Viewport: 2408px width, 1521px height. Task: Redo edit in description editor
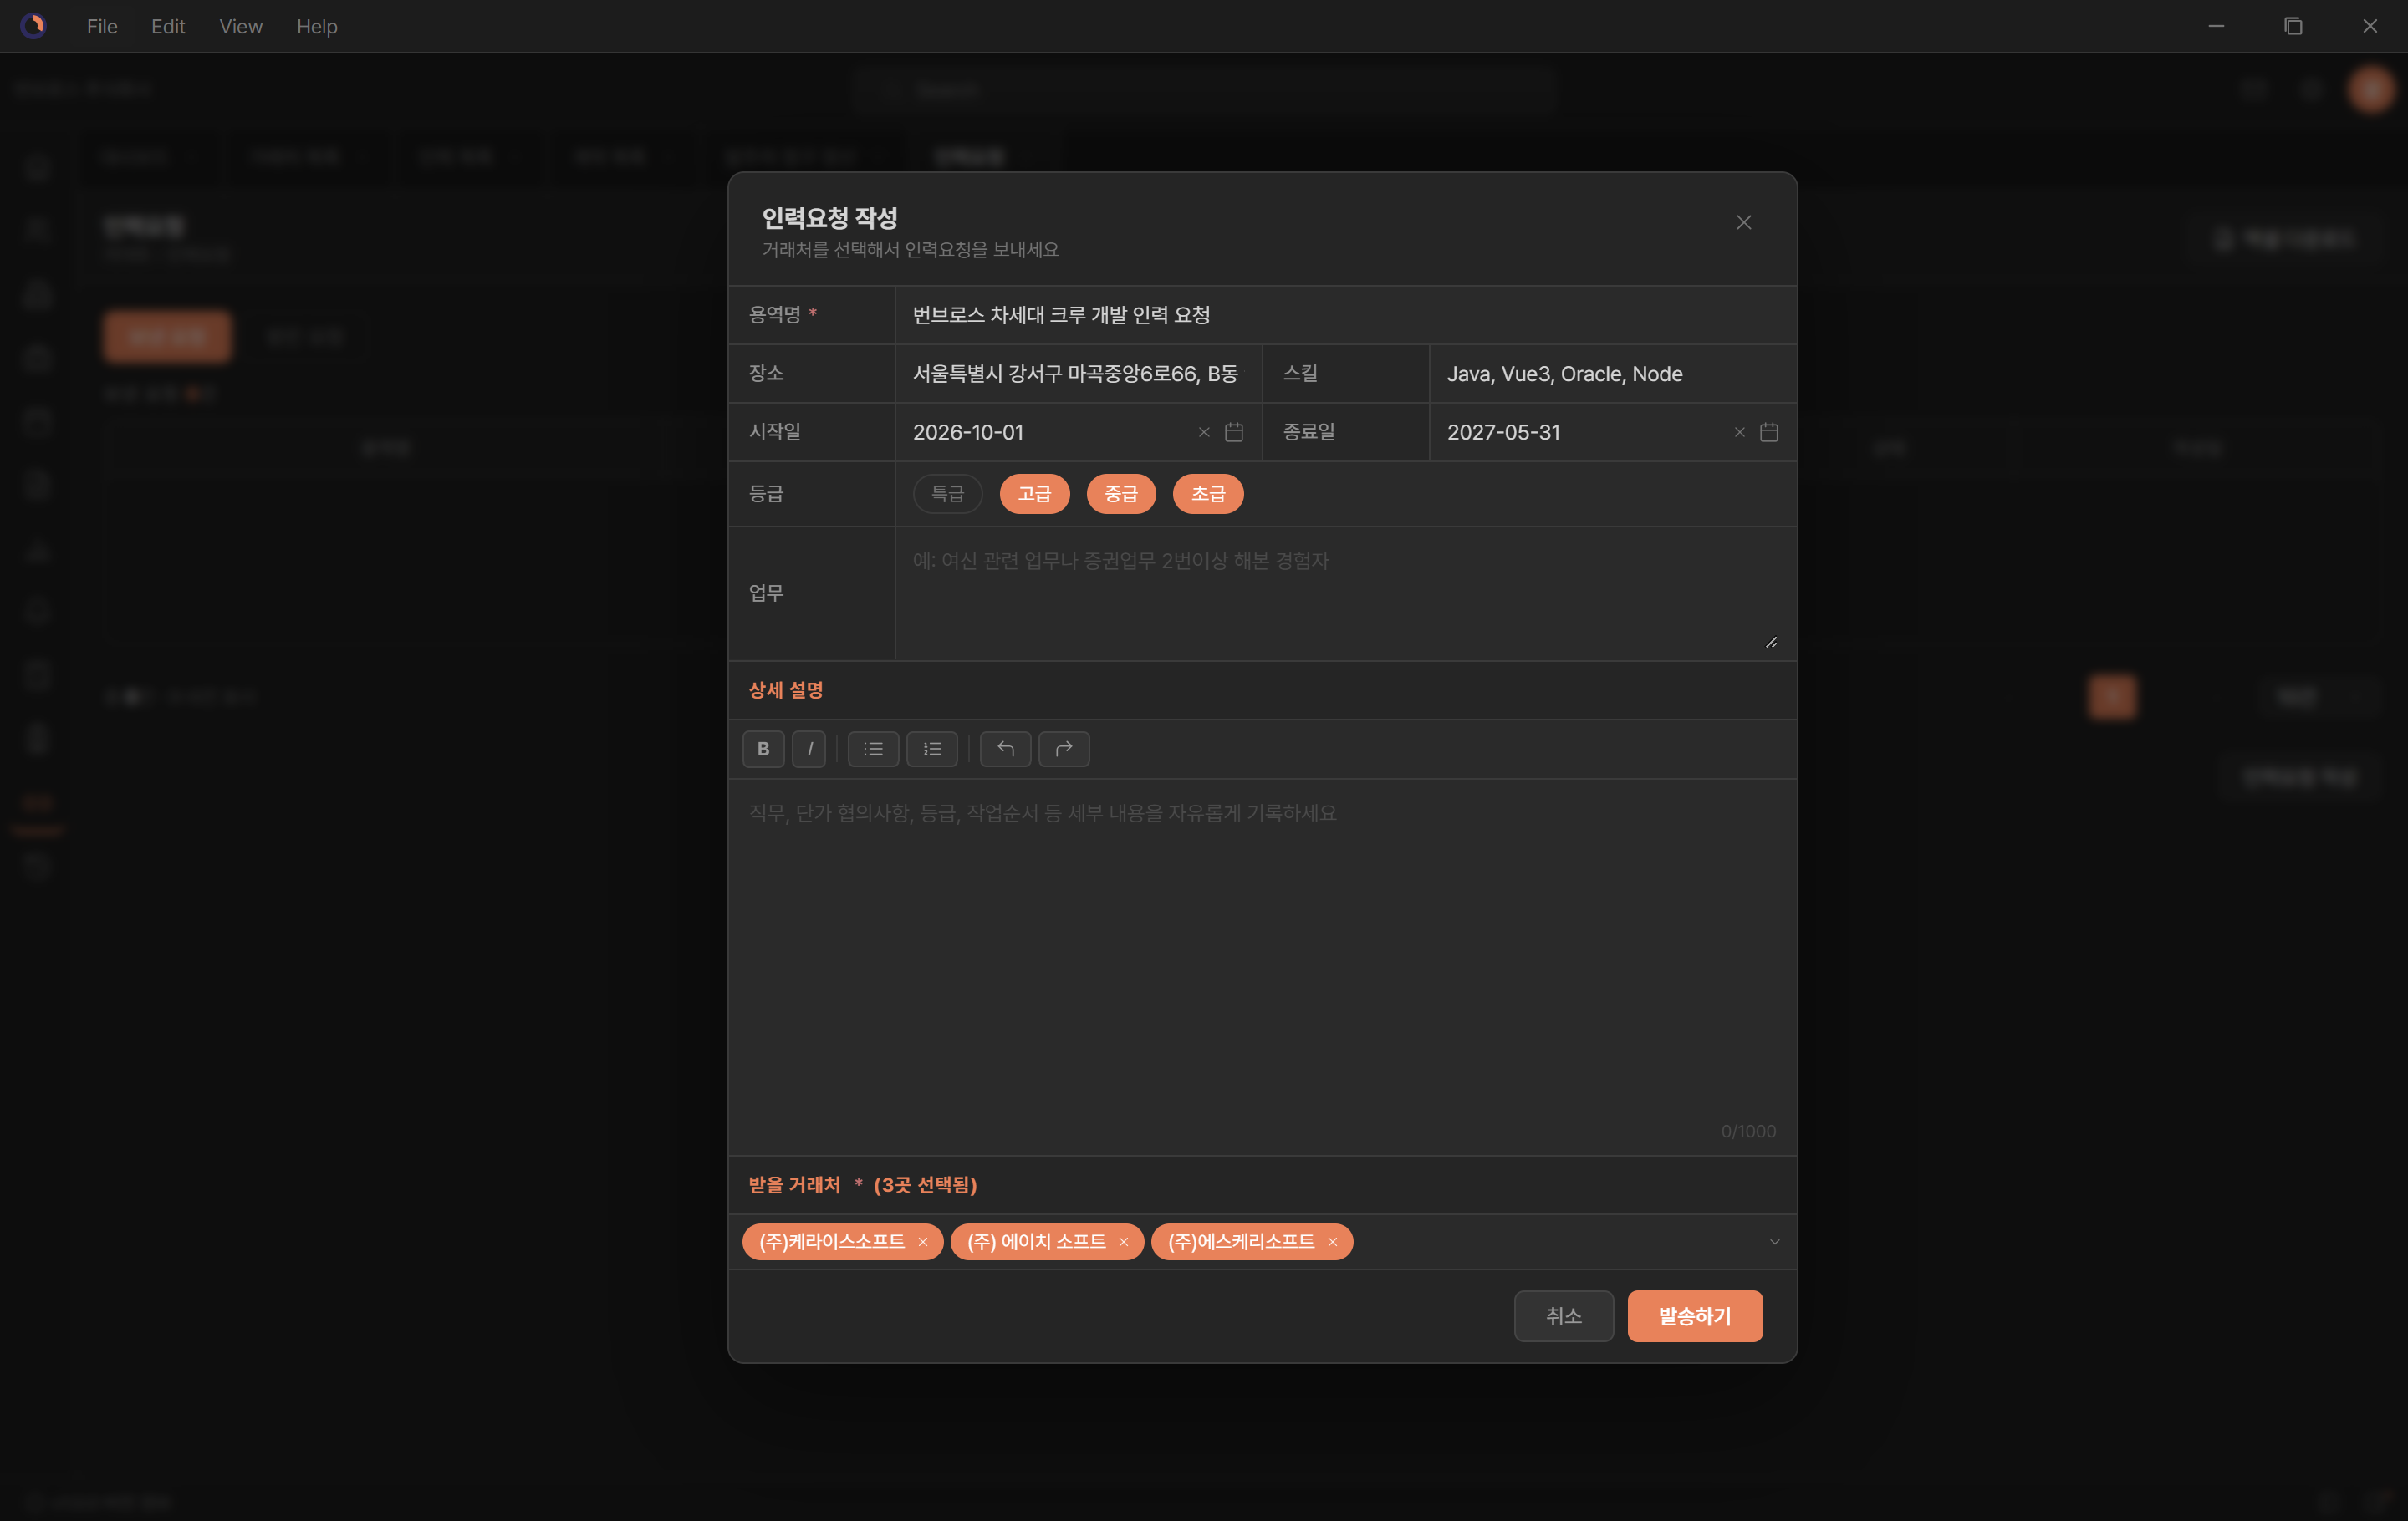coord(1064,749)
